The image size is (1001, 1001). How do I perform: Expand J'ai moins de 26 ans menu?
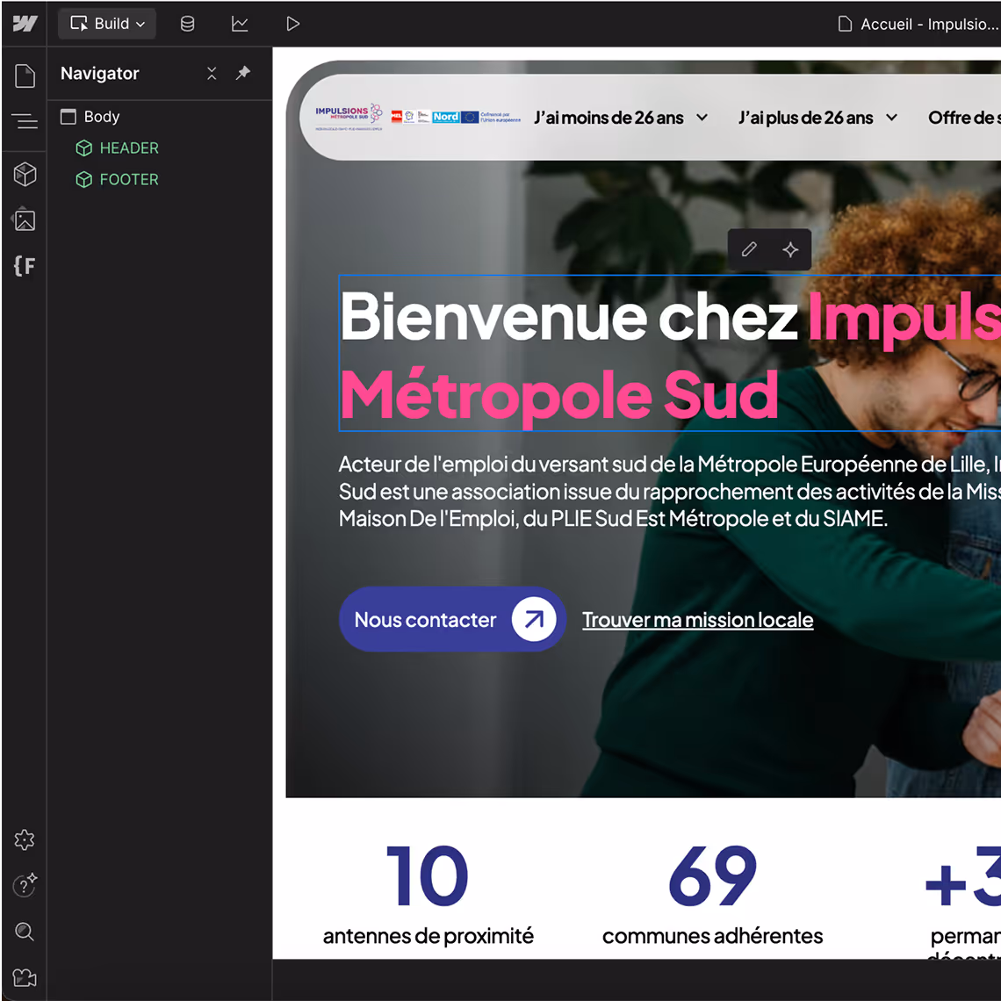click(x=621, y=118)
